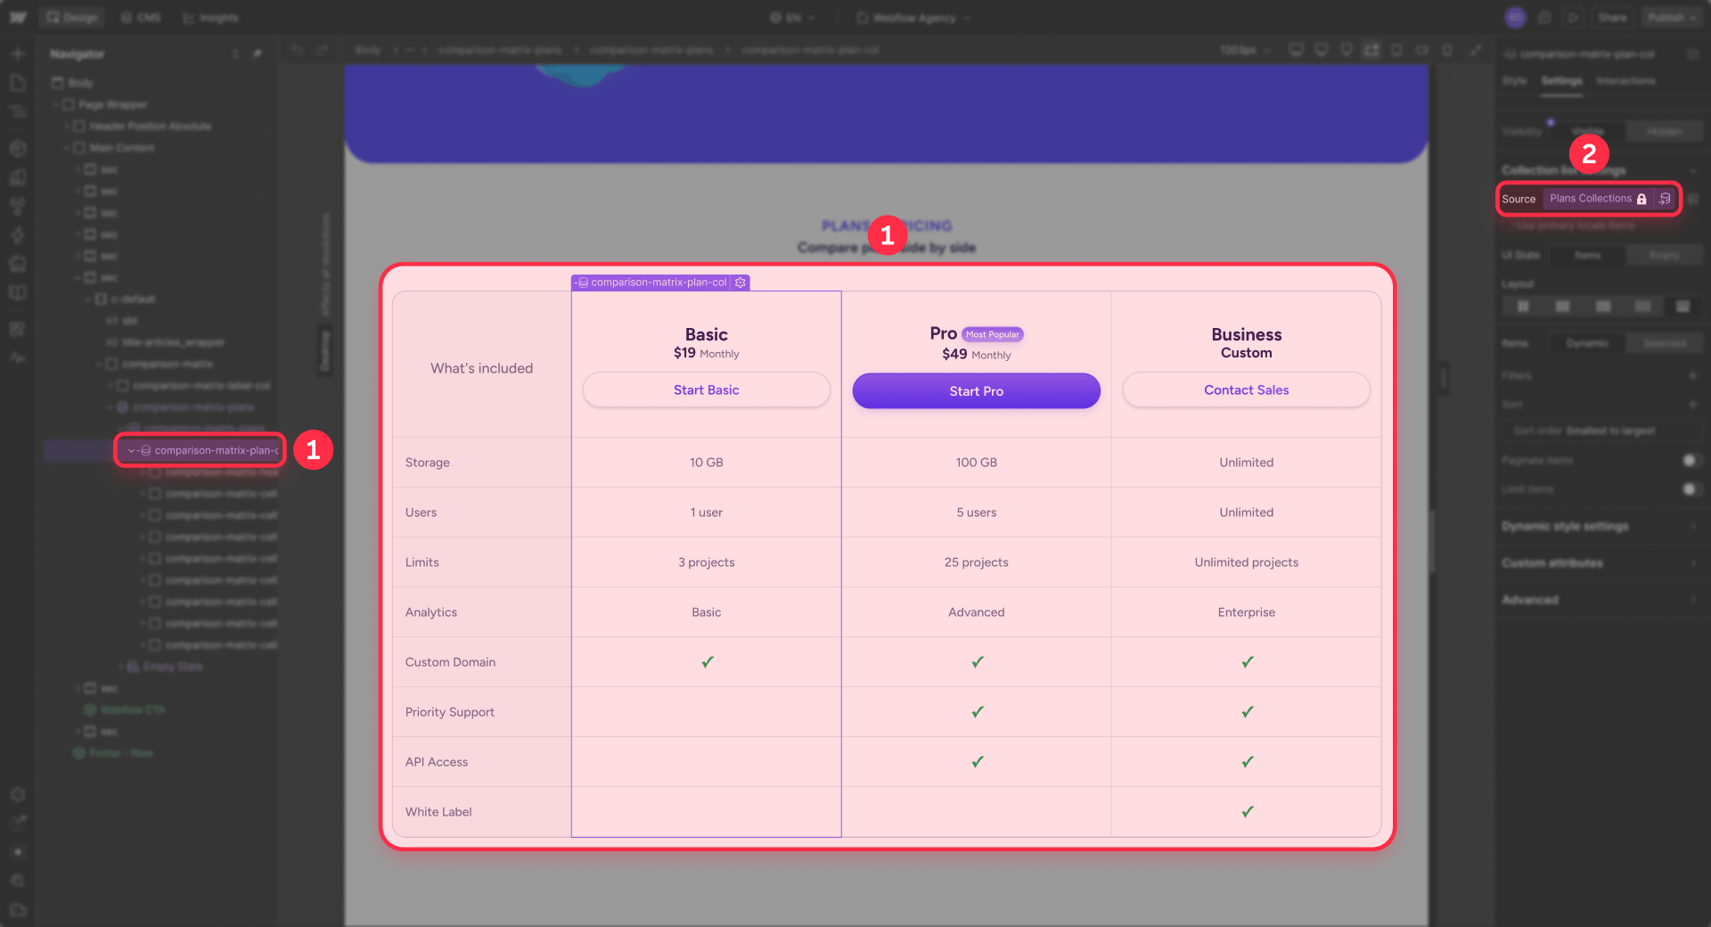1711x927 pixels.
Task: Click the Redo arrow in toolbar
Action: [323, 50]
